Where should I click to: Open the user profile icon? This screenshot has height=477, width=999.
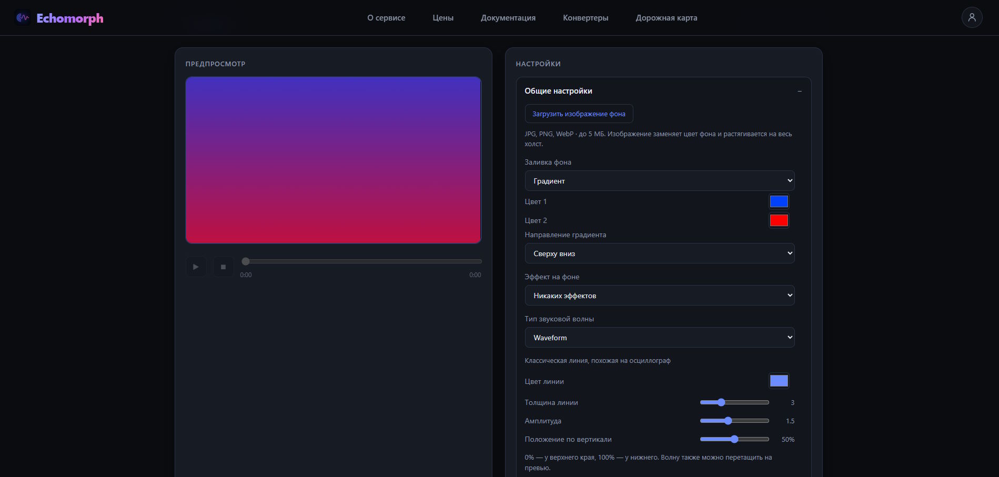(972, 17)
